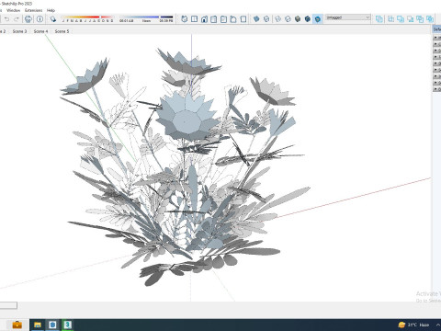
Task: Switch to the Scene 3 tab
Action: pos(19,31)
